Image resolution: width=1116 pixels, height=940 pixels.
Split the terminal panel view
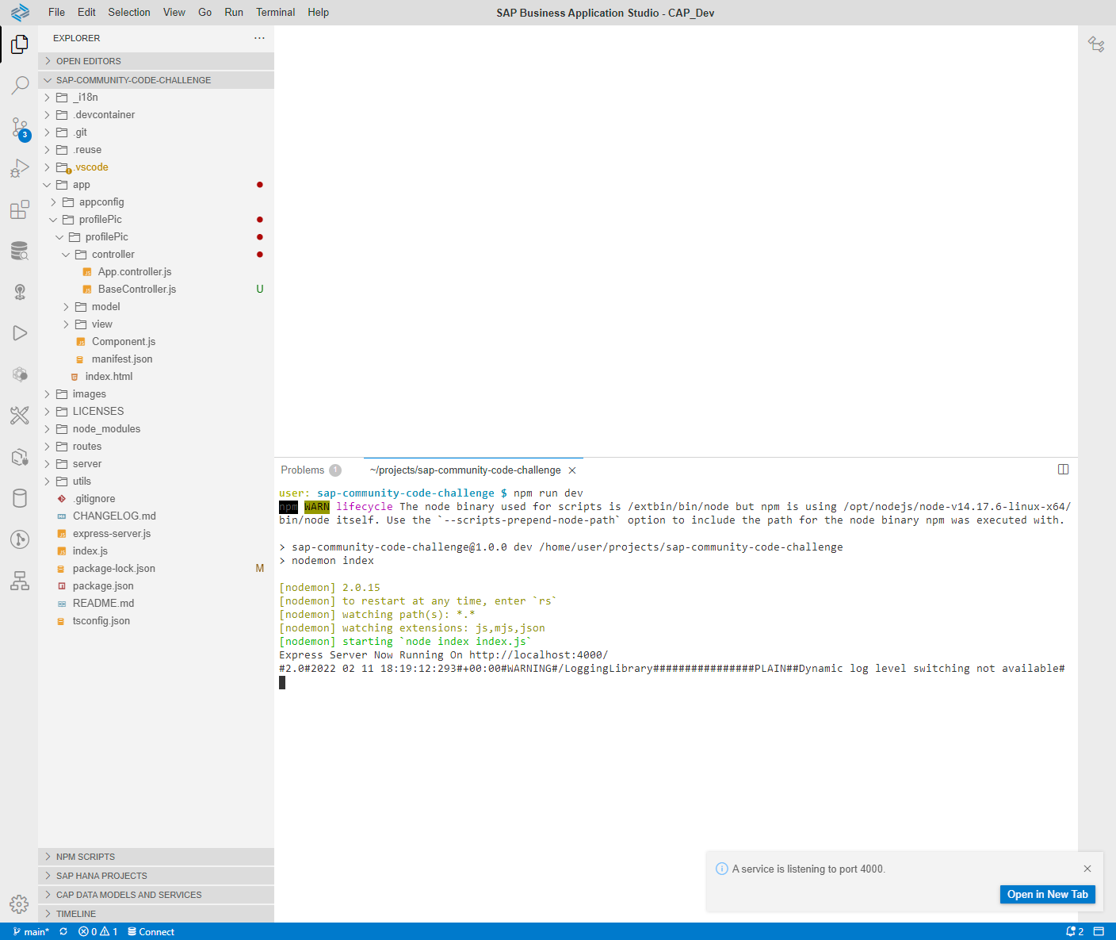coord(1063,470)
